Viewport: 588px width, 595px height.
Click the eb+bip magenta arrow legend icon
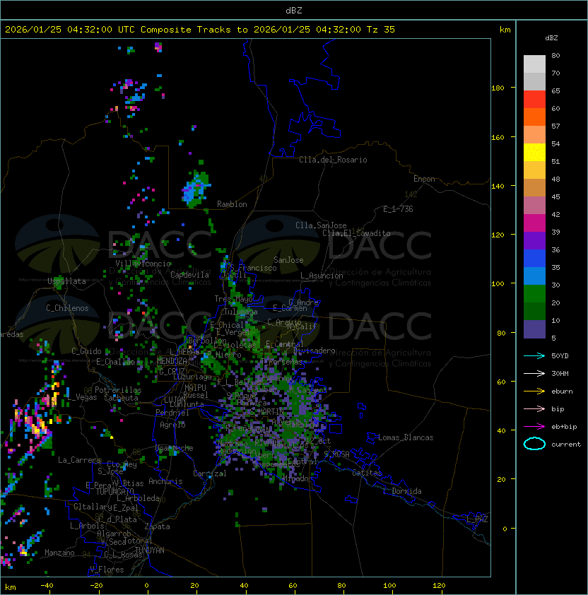pyautogui.click(x=534, y=427)
